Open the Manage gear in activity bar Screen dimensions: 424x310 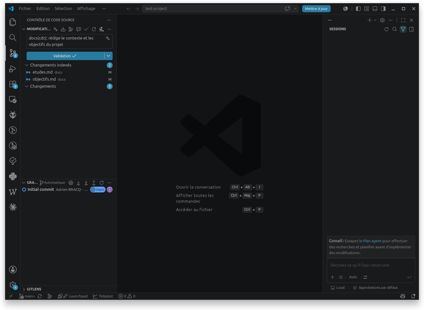tap(13, 285)
